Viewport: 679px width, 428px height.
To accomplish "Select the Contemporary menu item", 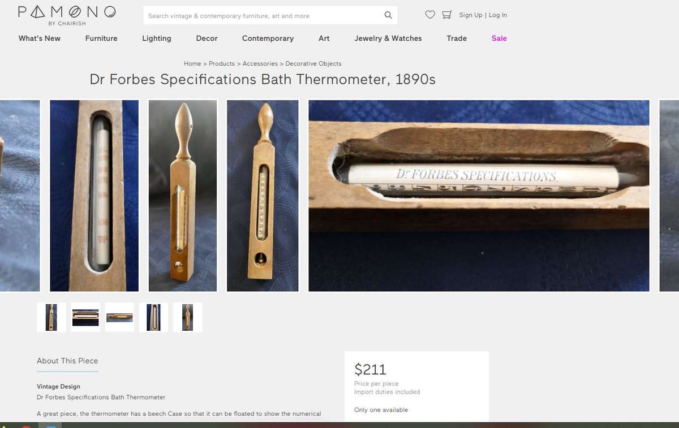I will click(x=268, y=38).
